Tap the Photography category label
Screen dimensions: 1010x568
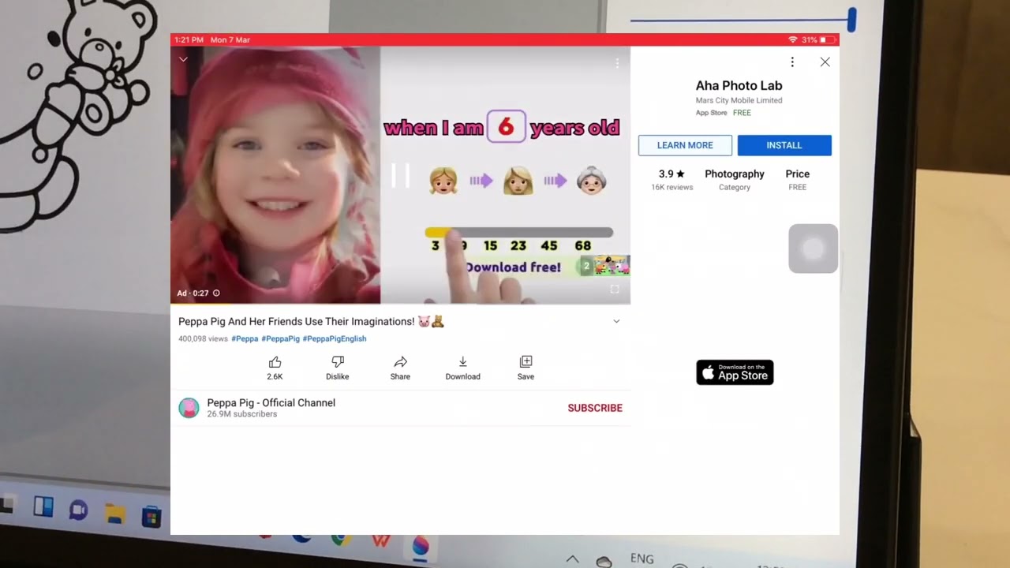click(x=735, y=174)
